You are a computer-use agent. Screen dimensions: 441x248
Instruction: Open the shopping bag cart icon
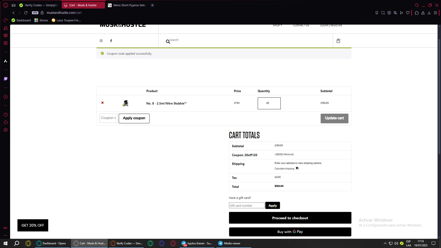pos(338,41)
